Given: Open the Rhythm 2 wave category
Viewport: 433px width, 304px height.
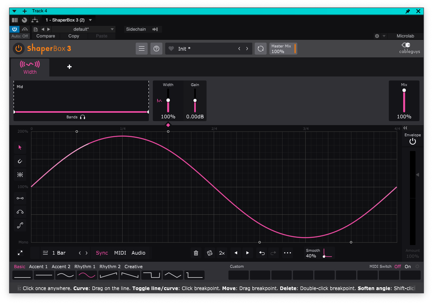Looking at the screenshot, I should (x=110, y=267).
